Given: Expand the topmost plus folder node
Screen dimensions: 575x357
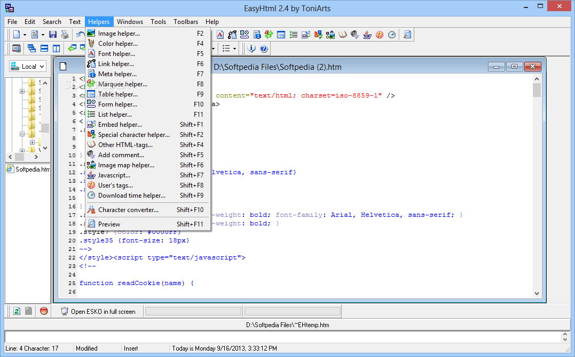Looking at the screenshot, I should tap(22, 91).
